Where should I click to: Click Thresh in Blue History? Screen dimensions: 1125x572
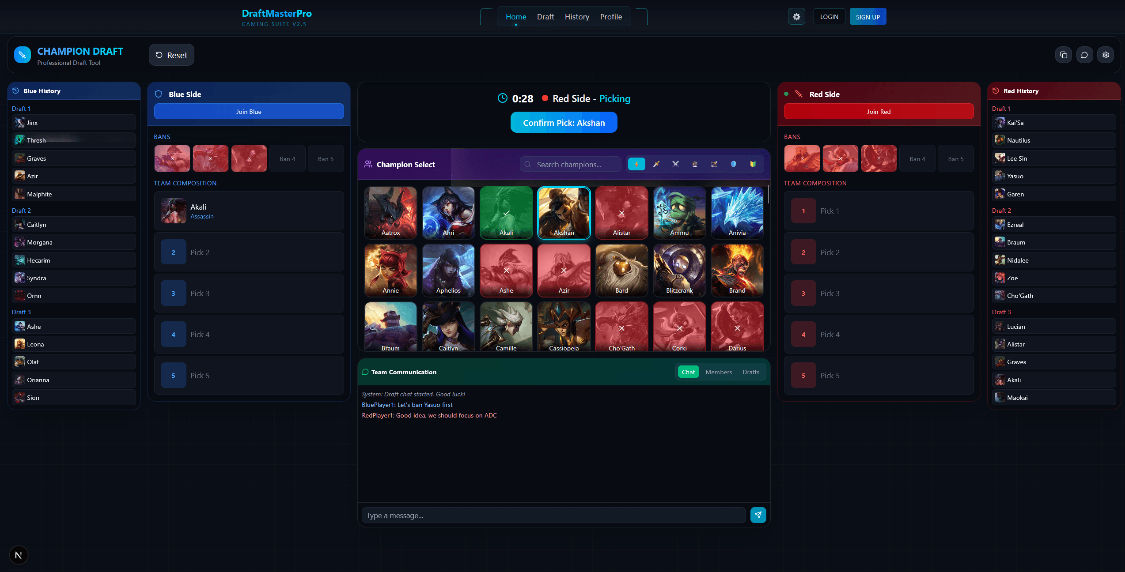coord(74,140)
